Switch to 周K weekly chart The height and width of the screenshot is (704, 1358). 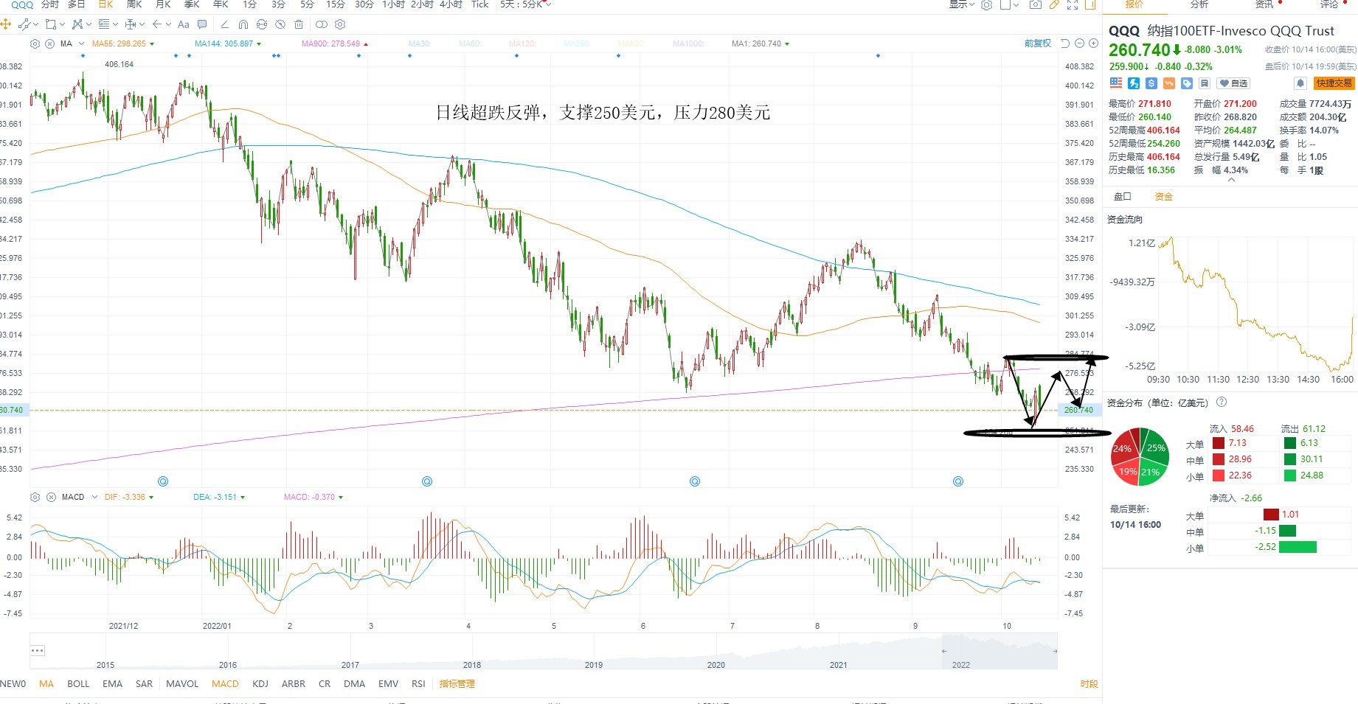134,4
